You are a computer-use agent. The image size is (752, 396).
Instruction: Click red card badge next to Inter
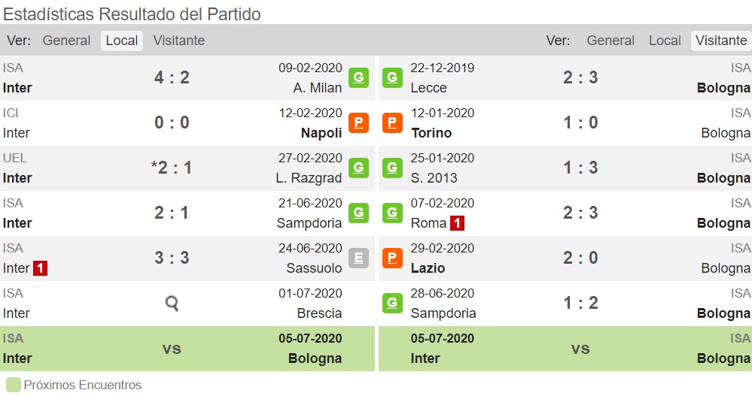(41, 268)
